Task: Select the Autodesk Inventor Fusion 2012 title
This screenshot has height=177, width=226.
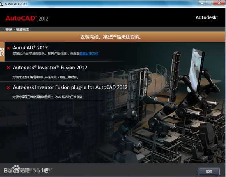Action: point(50,67)
